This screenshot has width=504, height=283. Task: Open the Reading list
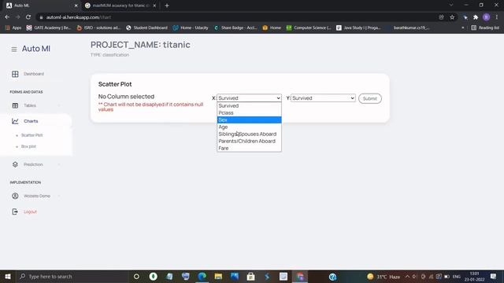click(x=485, y=28)
